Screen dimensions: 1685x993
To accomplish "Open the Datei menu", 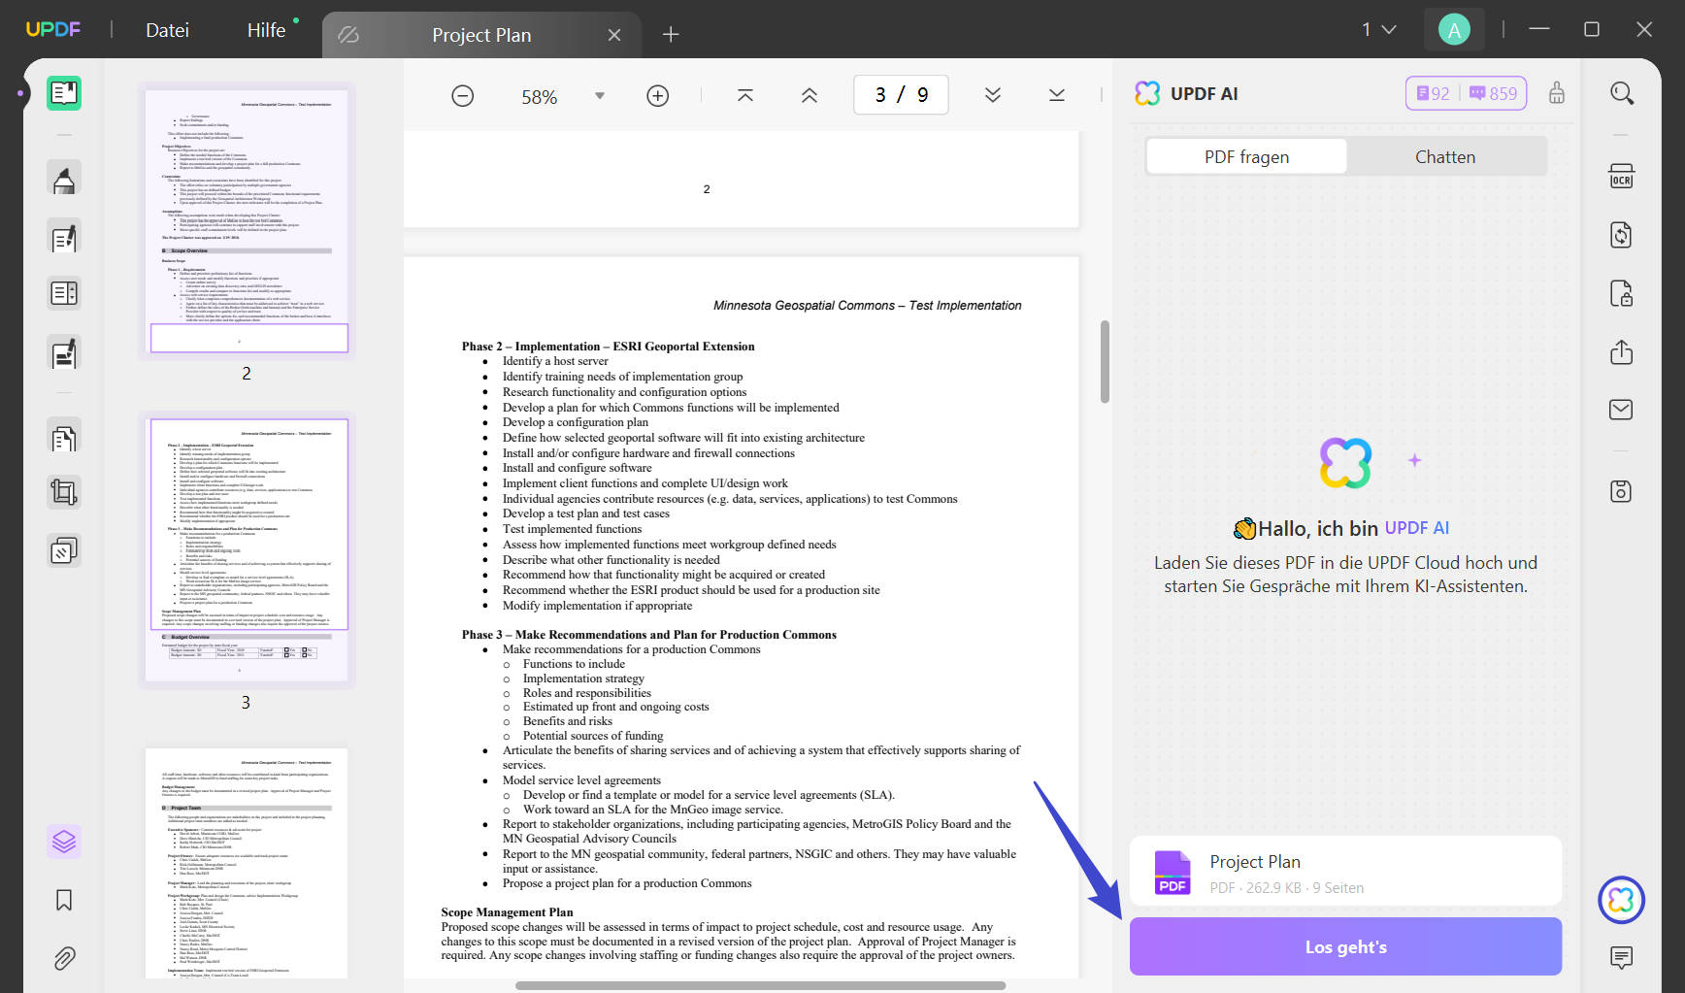I will pyautogui.click(x=167, y=30).
